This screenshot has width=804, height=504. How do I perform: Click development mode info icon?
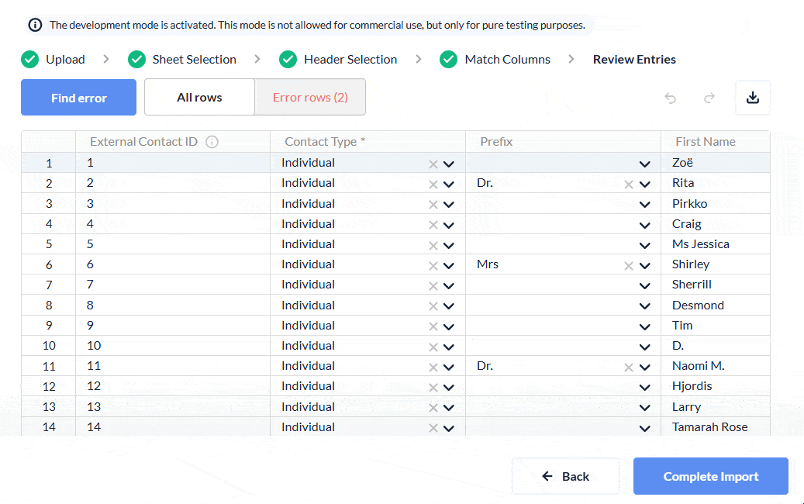point(35,25)
